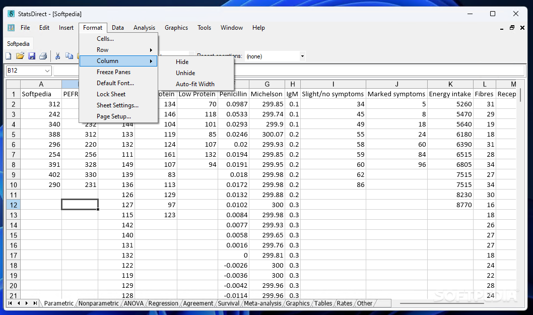The width and height of the screenshot is (533, 315).
Task: Open Page Setup... menu entry
Action: [118, 116]
